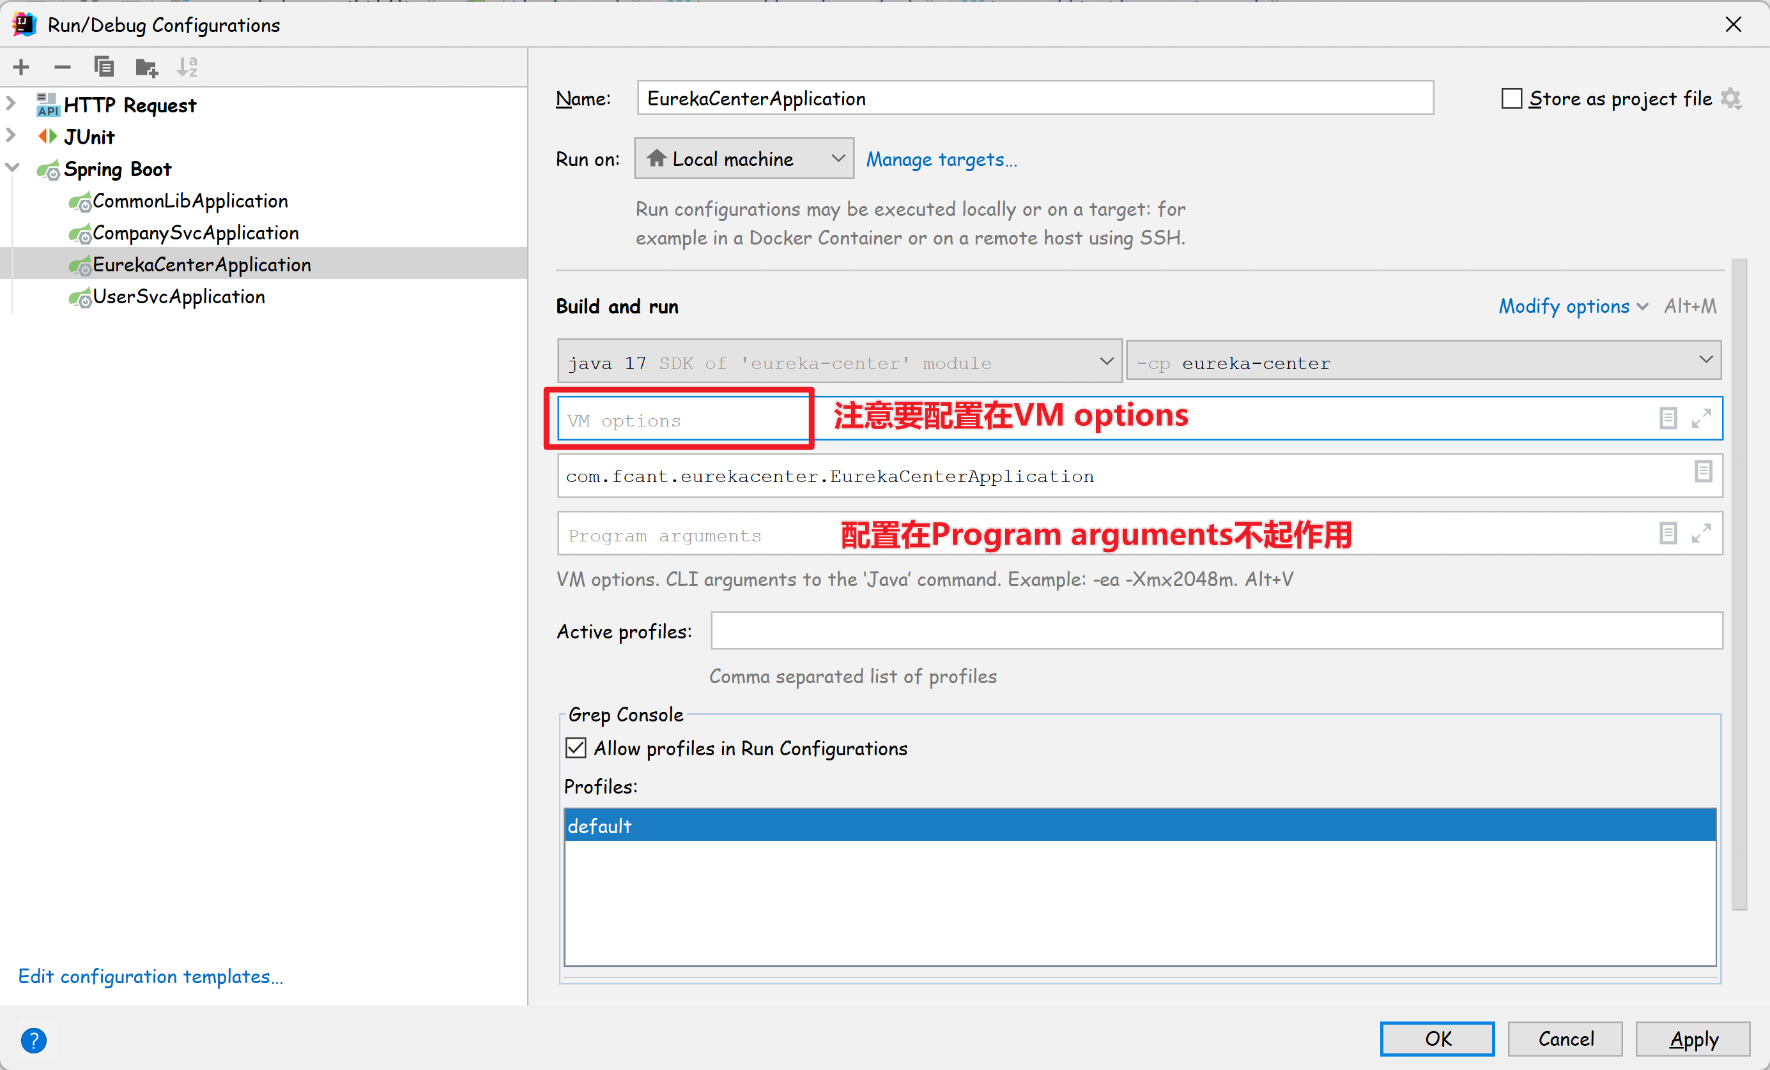
Task: Click the Manage targets link
Action: (x=941, y=160)
